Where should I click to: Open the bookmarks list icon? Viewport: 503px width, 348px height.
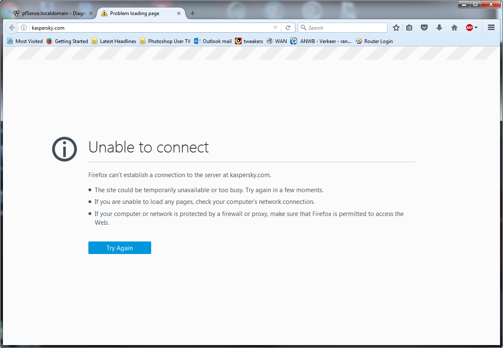[409, 28]
